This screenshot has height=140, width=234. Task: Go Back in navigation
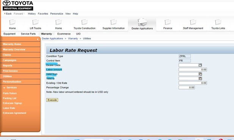point(8,14)
